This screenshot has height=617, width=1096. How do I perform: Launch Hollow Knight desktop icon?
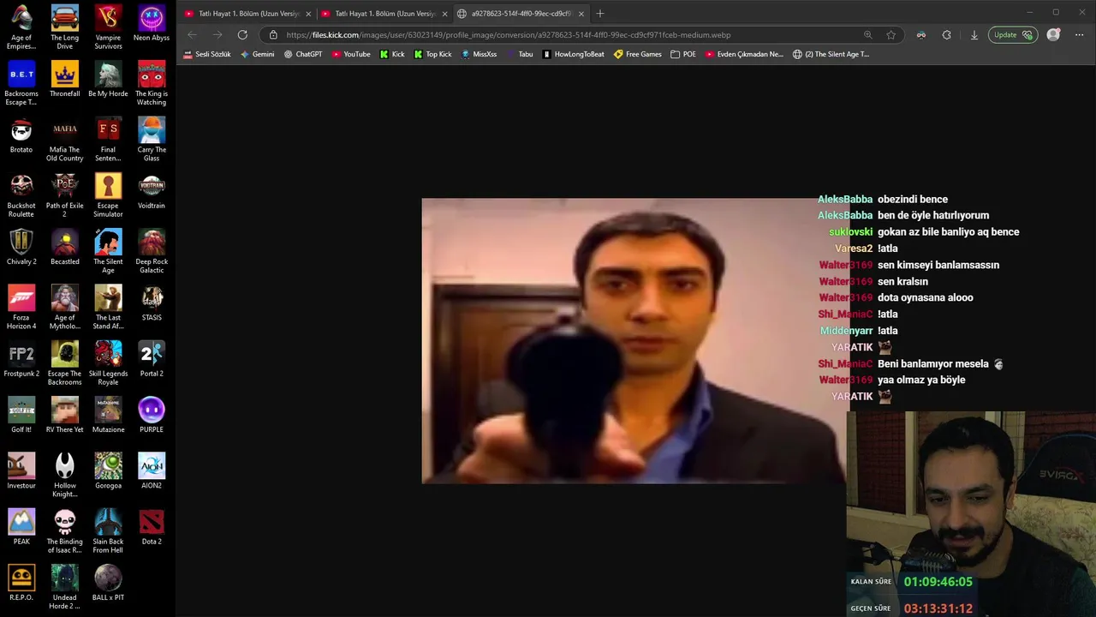point(64,475)
